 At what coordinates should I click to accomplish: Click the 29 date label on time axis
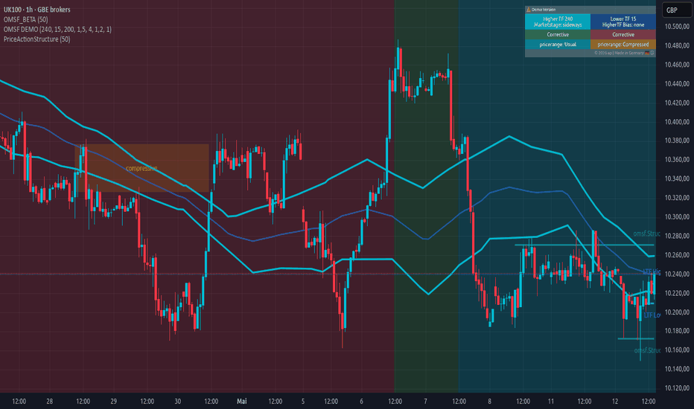click(x=114, y=401)
